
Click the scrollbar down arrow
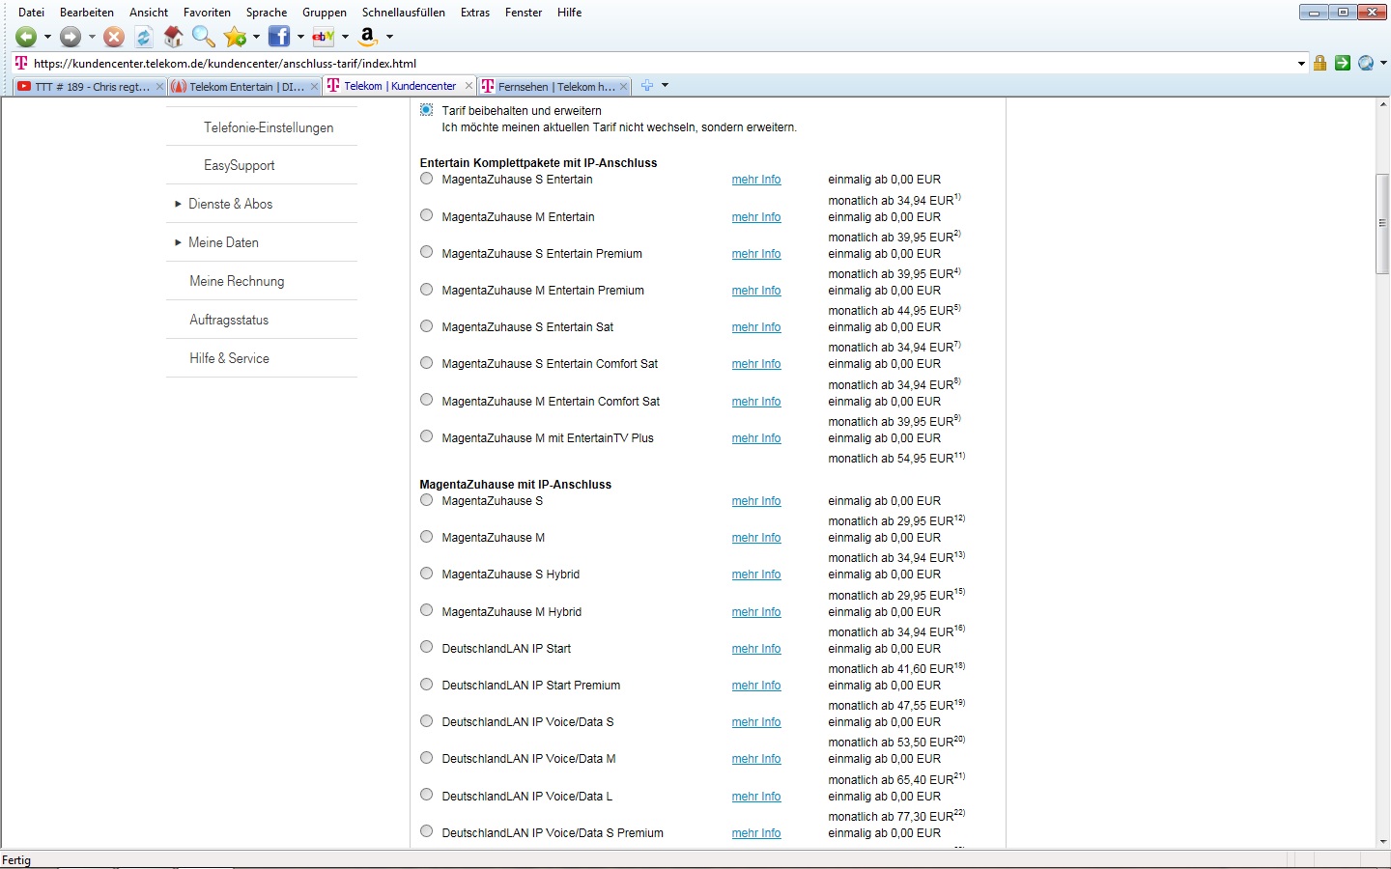coord(1382,842)
